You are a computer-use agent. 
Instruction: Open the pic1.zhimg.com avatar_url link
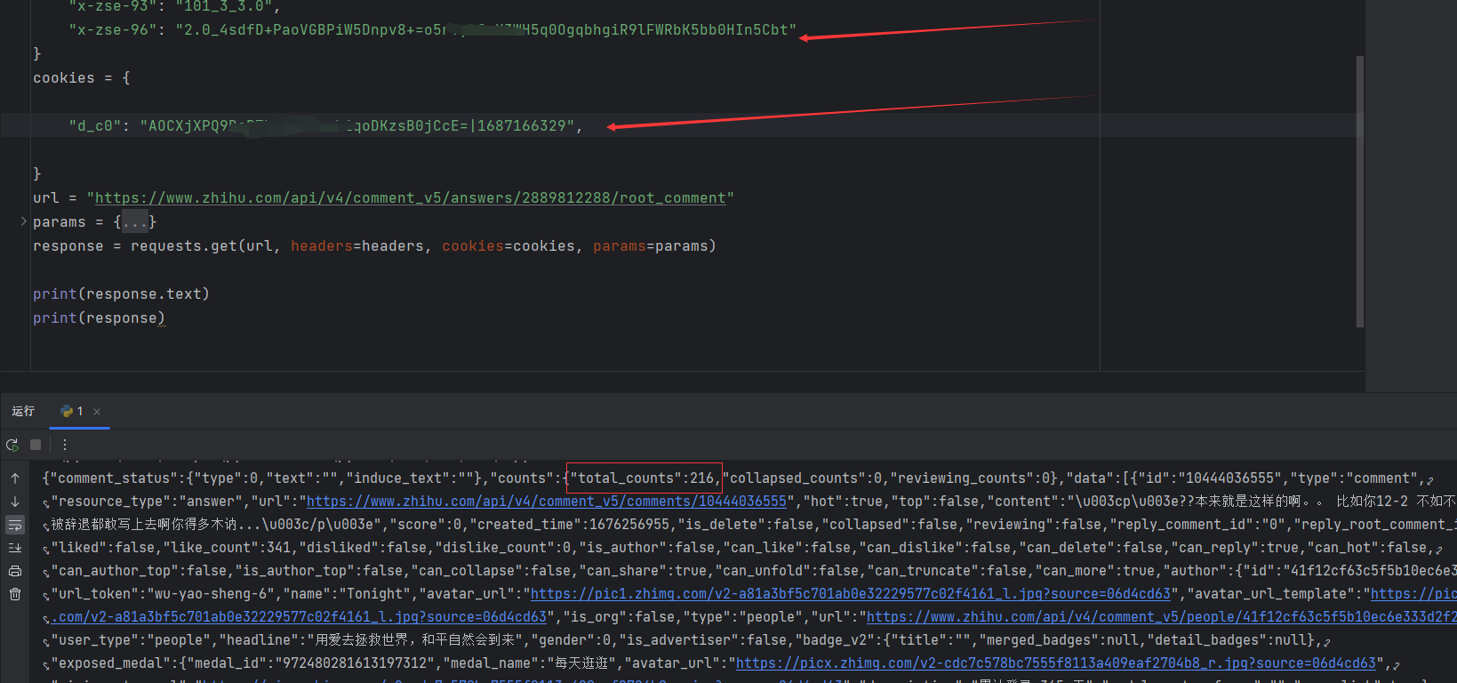(x=851, y=594)
